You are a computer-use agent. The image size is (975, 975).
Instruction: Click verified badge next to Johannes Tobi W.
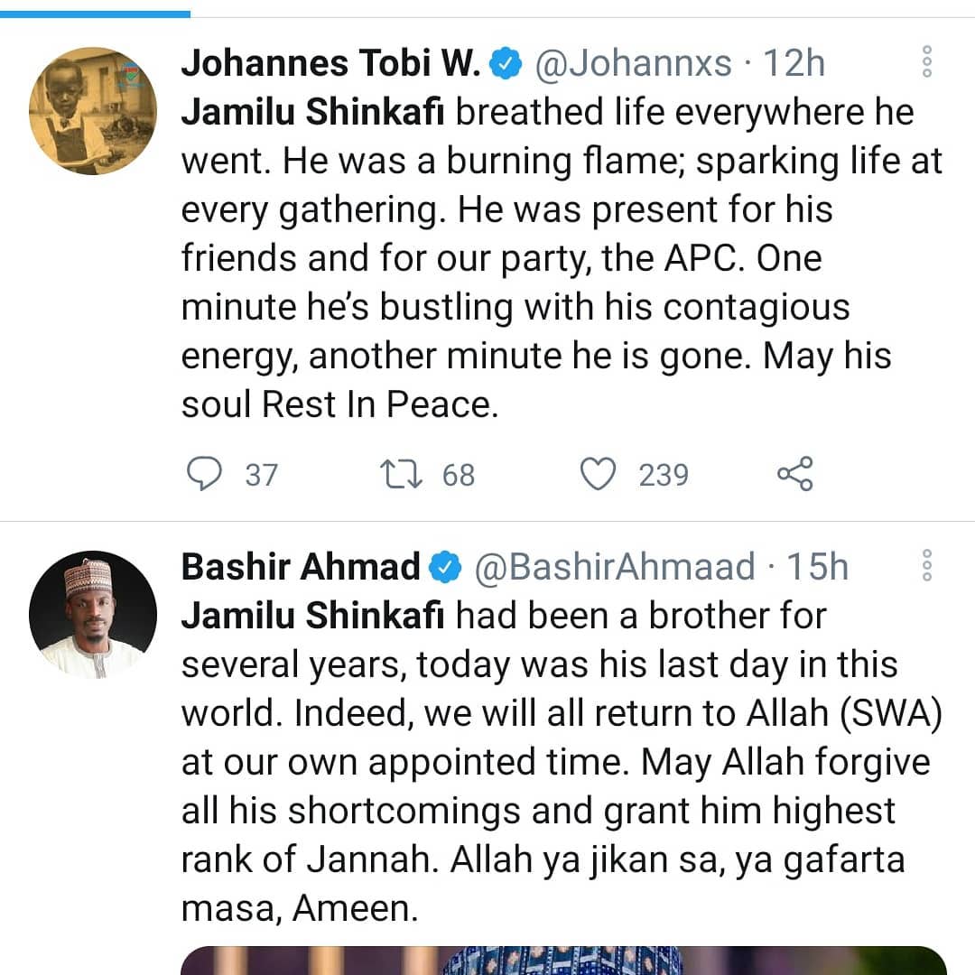click(506, 64)
